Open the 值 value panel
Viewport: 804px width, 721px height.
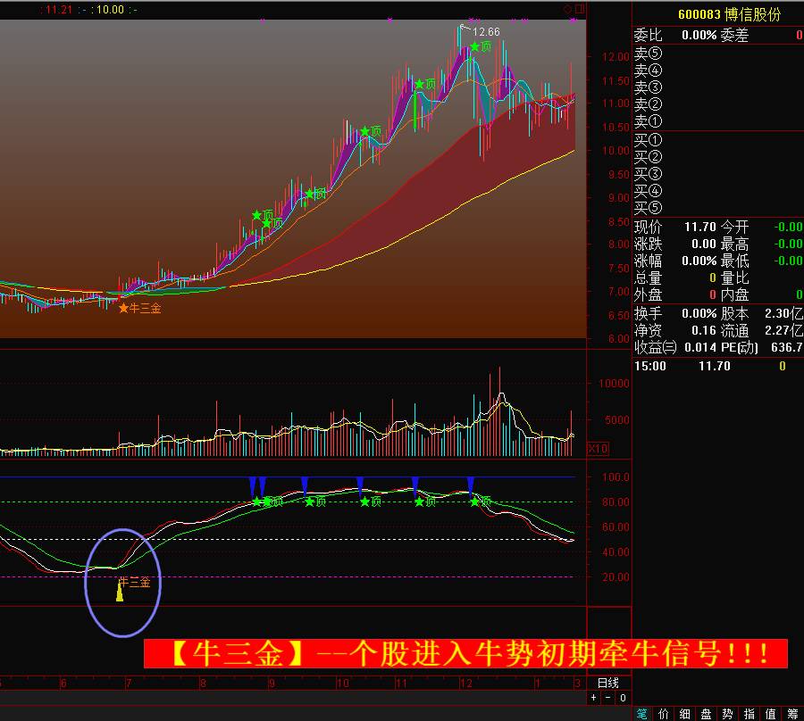click(x=770, y=714)
